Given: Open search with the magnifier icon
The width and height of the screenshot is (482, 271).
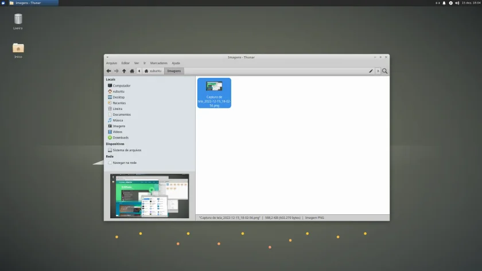Looking at the screenshot, I should coord(384,71).
